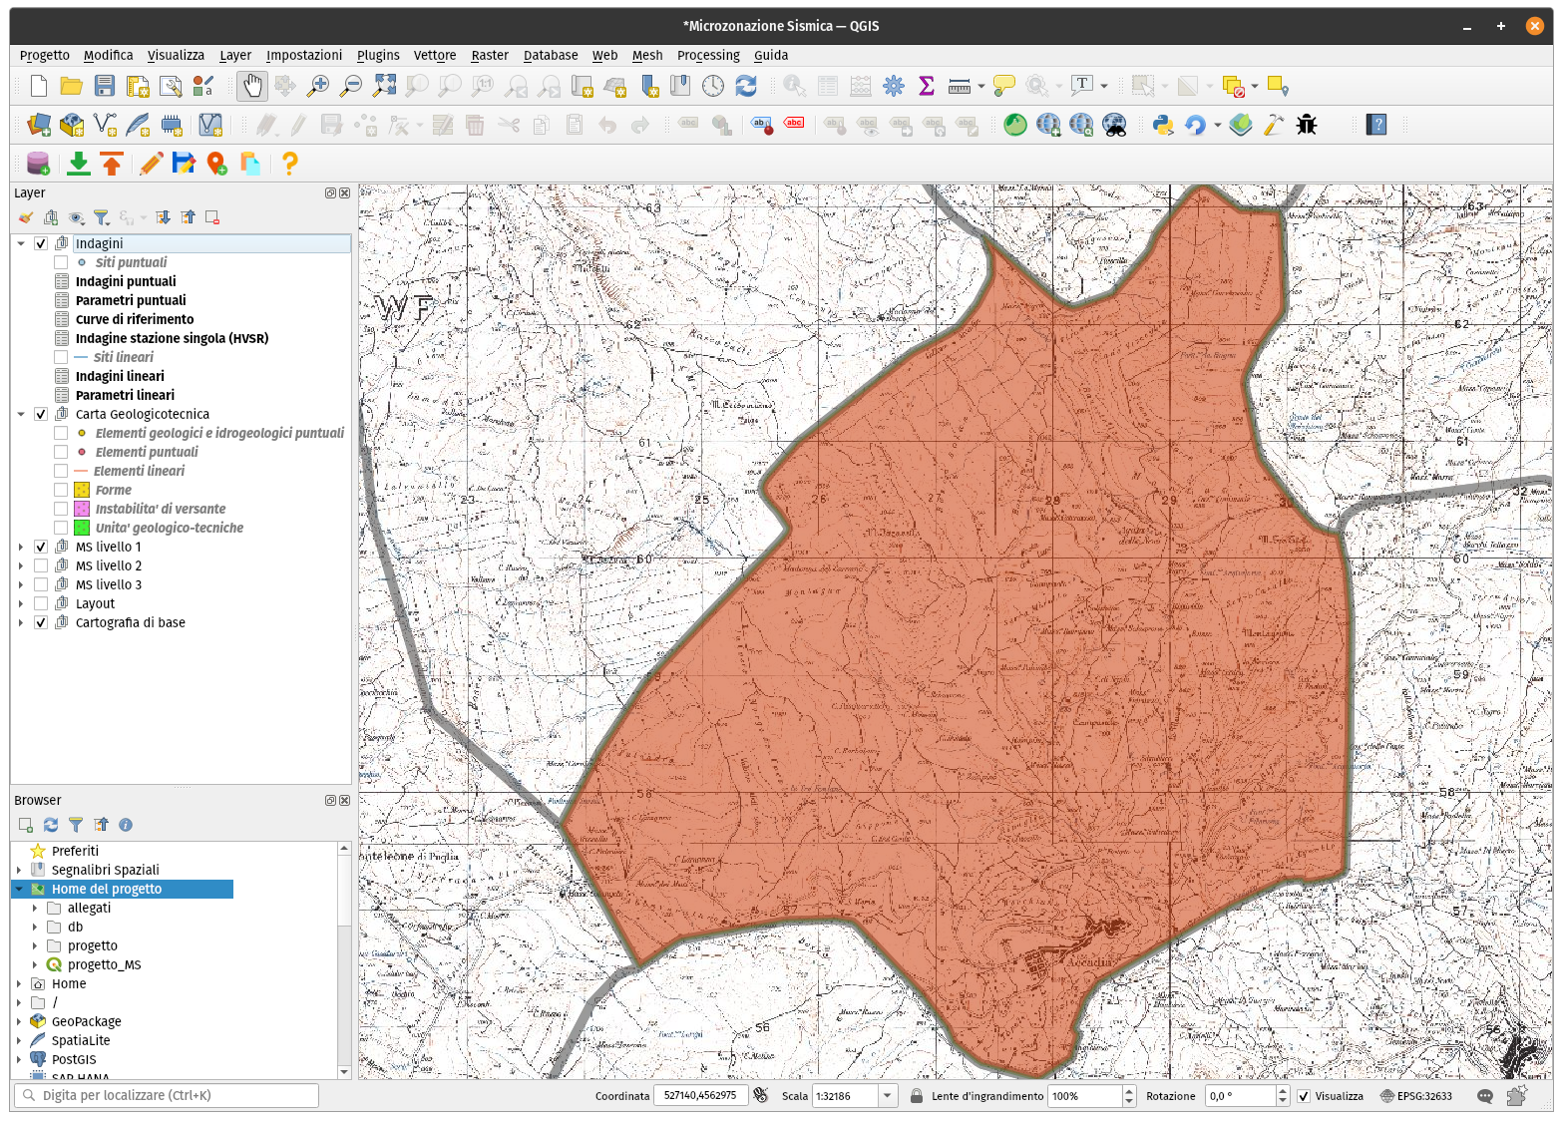Collapse the Carta Geologicotecnica group
The image size is (1563, 1121).
(21, 414)
